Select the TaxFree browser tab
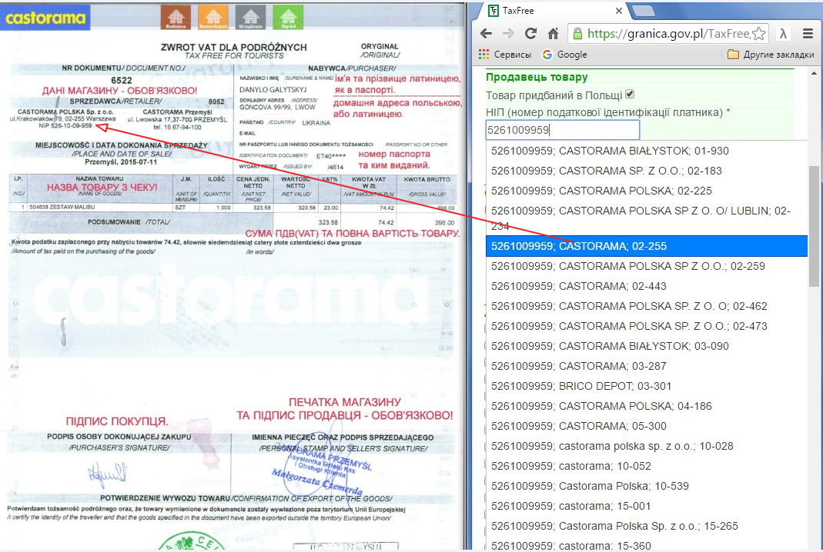This screenshot has width=823, height=552. (x=551, y=11)
